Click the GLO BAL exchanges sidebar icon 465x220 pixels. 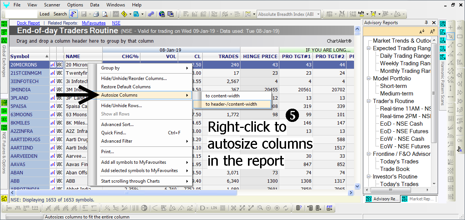click(x=4, y=40)
